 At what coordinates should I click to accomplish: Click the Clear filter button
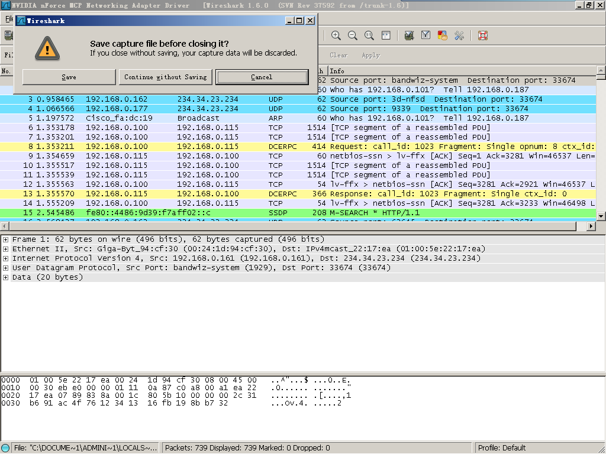[339, 55]
